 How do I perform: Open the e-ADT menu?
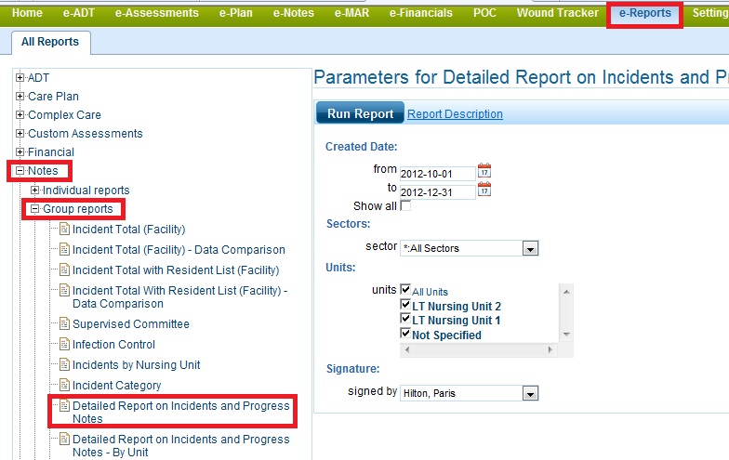(x=78, y=13)
